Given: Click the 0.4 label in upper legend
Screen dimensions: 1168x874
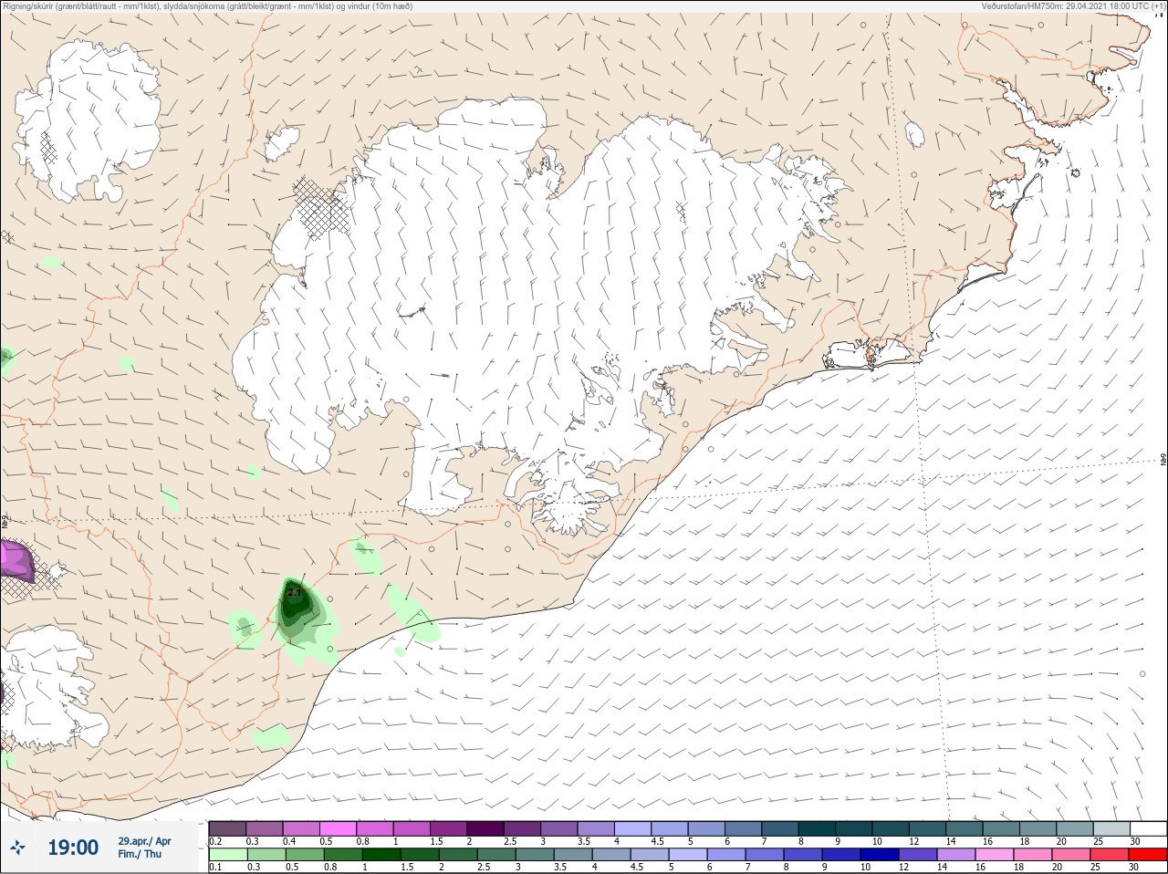Looking at the screenshot, I should click(x=289, y=841).
